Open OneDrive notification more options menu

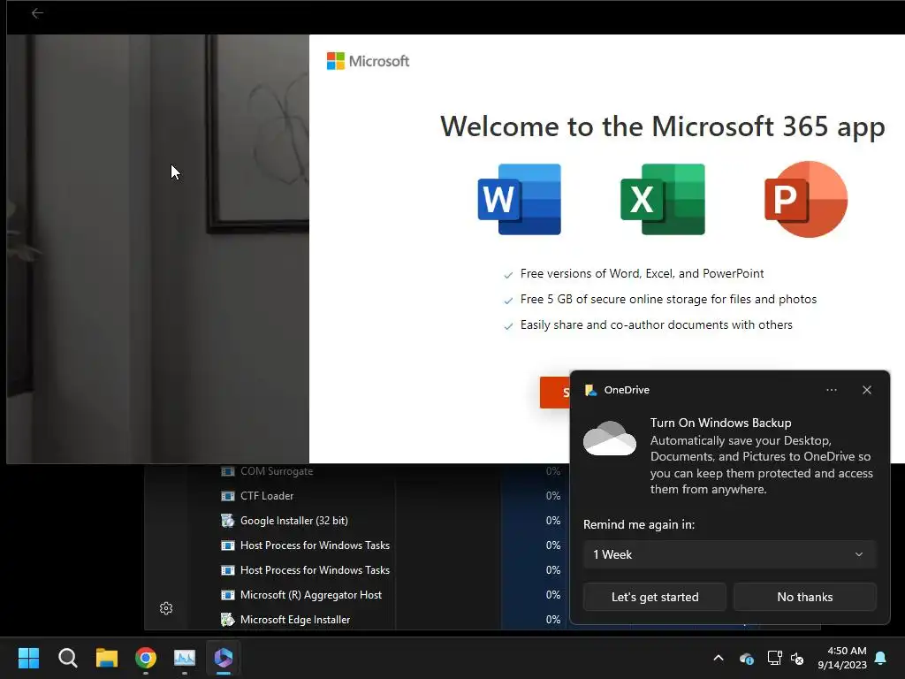tap(831, 390)
